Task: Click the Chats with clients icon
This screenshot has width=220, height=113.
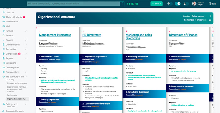Action: [3, 17]
